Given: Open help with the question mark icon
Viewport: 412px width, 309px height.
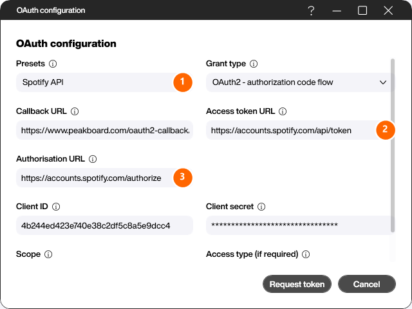Looking at the screenshot, I should 311,10.
